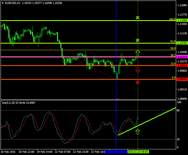Select the green X marker at 61.8 level
Screen dimensions: 188x155
(138, 40)
